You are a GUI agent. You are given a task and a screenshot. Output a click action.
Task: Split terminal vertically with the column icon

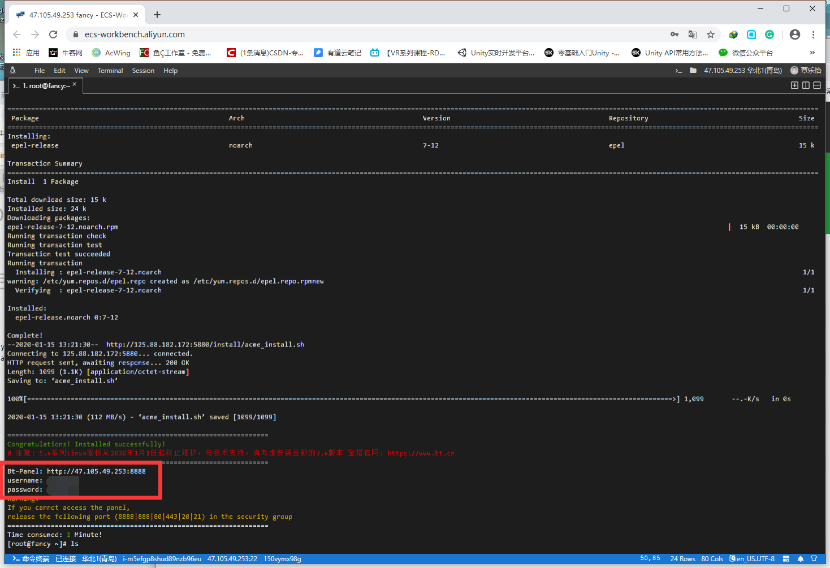pyautogui.click(x=806, y=85)
